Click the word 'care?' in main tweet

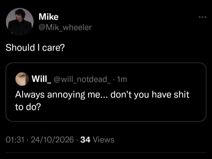tap(53, 48)
